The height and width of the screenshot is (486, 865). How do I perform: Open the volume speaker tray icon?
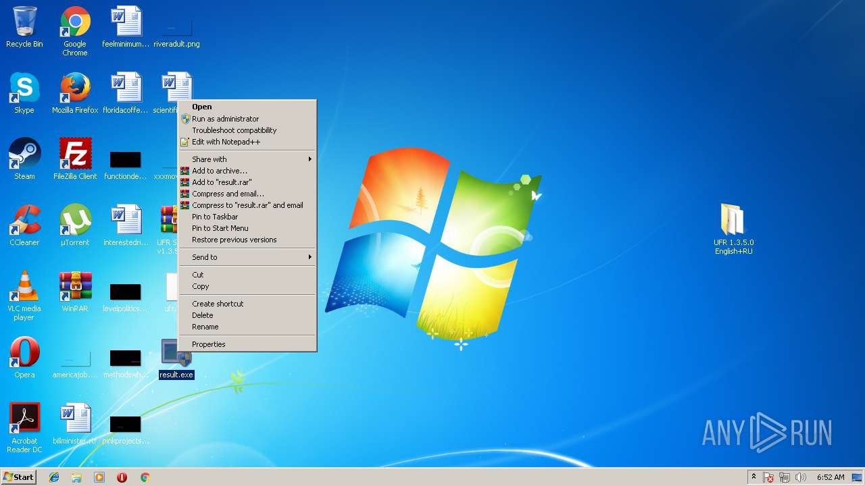[x=801, y=477]
